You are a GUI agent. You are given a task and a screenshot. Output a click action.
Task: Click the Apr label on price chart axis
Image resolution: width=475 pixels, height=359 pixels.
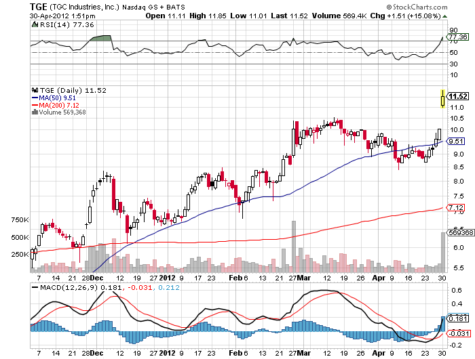pyautogui.click(x=379, y=278)
